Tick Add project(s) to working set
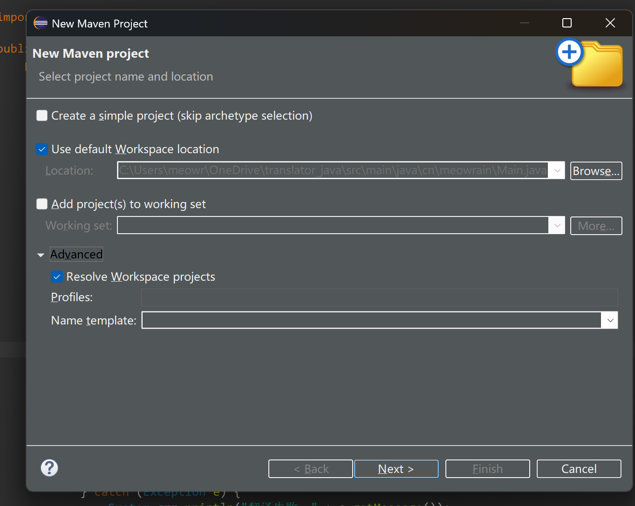This screenshot has width=635, height=506. click(x=42, y=204)
